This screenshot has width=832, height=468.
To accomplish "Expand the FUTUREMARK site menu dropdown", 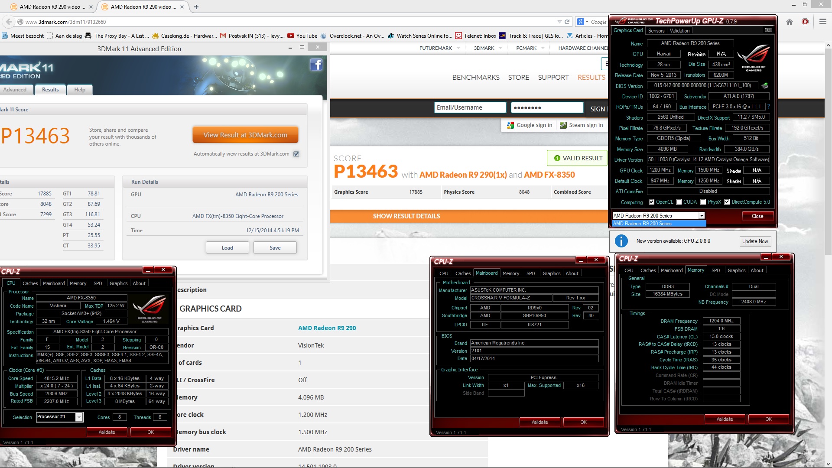I will (x=458, y=48).
